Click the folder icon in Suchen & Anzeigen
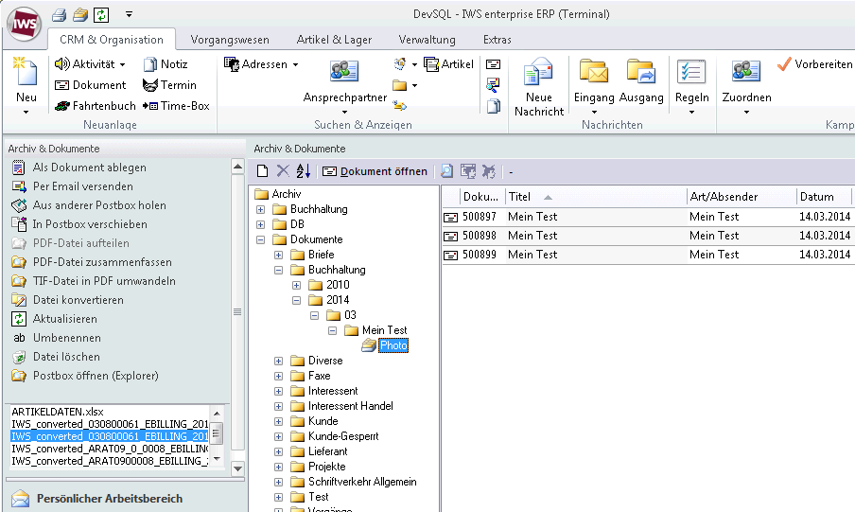 [400, 85]
